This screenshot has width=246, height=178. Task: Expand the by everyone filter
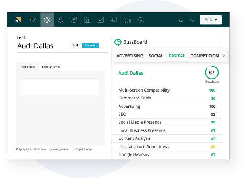click(x=59, y=150)
